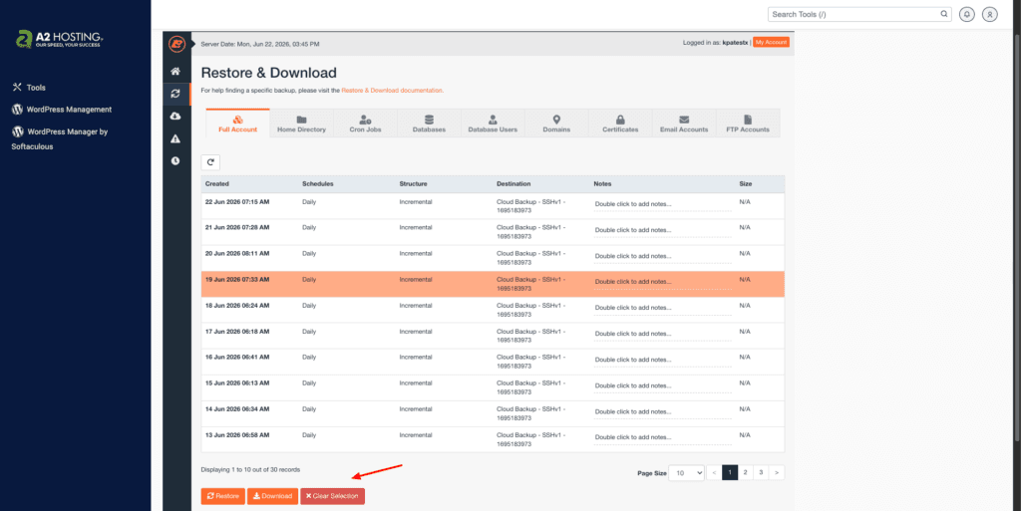Click the JetBackup logo icon
The height and width of the screenshot is (511, 1021).
(176, 44)
